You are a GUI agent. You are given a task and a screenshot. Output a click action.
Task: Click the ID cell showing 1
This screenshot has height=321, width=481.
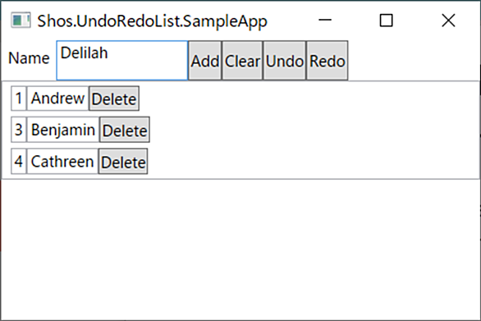click(x=19, y=99)
